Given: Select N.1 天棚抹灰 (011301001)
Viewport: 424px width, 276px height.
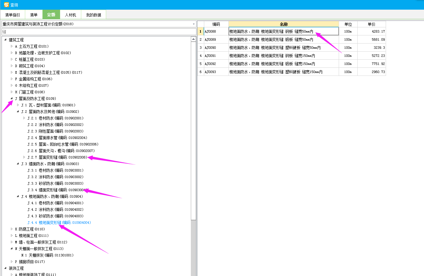Looking at the screenshot, I should click(47, 255).
